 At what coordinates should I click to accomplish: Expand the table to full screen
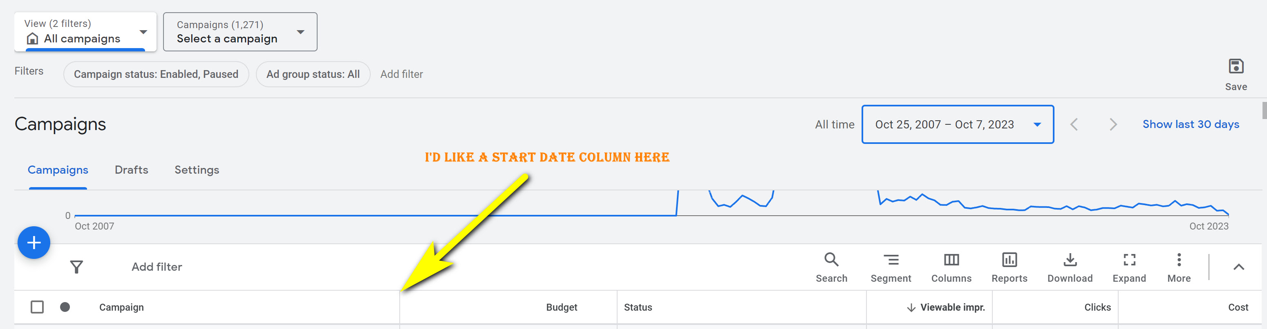coord(1129,267)
